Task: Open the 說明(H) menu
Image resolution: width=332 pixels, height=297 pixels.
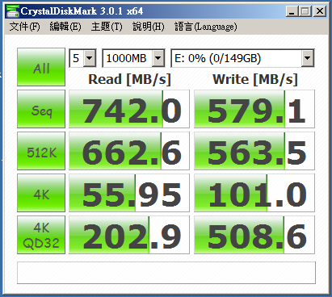Action: (x=148, y=27)
